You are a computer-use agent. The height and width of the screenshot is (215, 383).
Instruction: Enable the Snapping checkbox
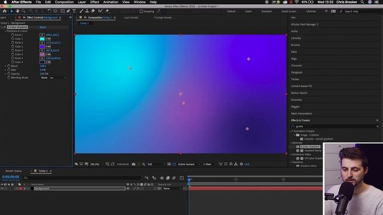[x=141, y=11]
